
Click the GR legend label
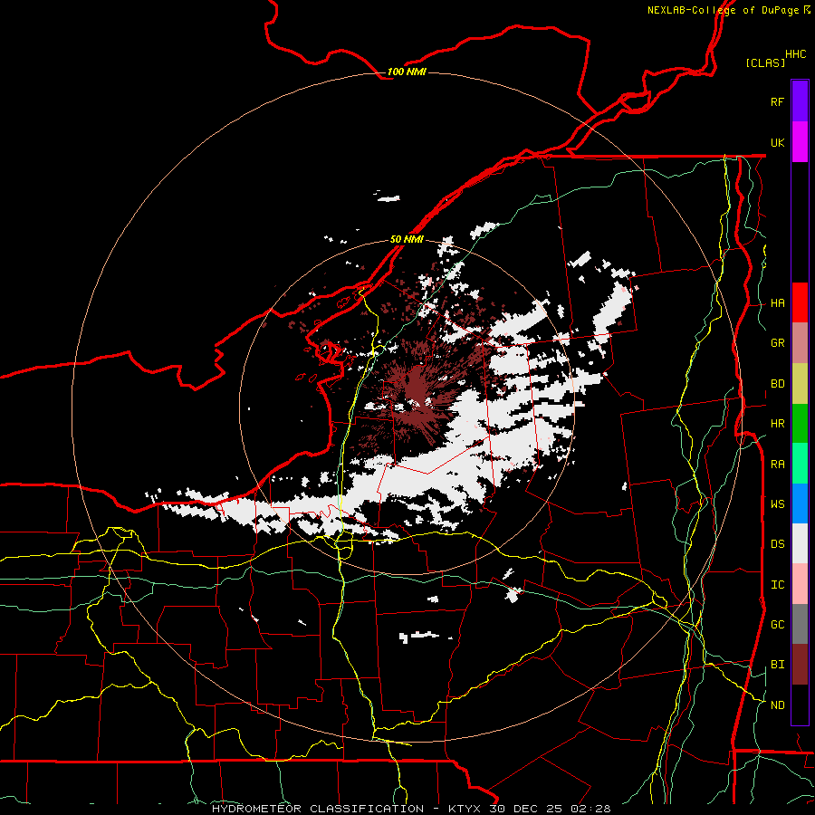click(777, 343)
